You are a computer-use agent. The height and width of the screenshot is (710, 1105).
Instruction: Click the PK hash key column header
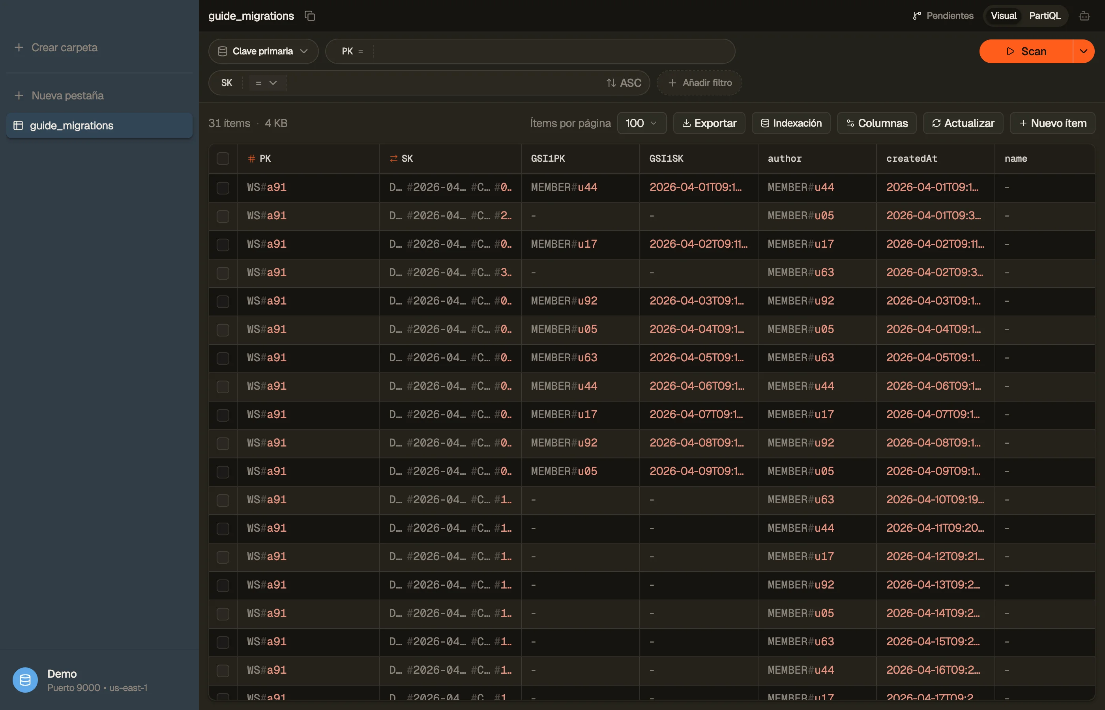[x=308, y=159]
